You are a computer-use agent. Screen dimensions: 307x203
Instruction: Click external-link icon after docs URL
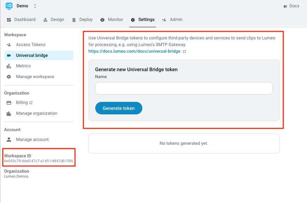point(184,52)
